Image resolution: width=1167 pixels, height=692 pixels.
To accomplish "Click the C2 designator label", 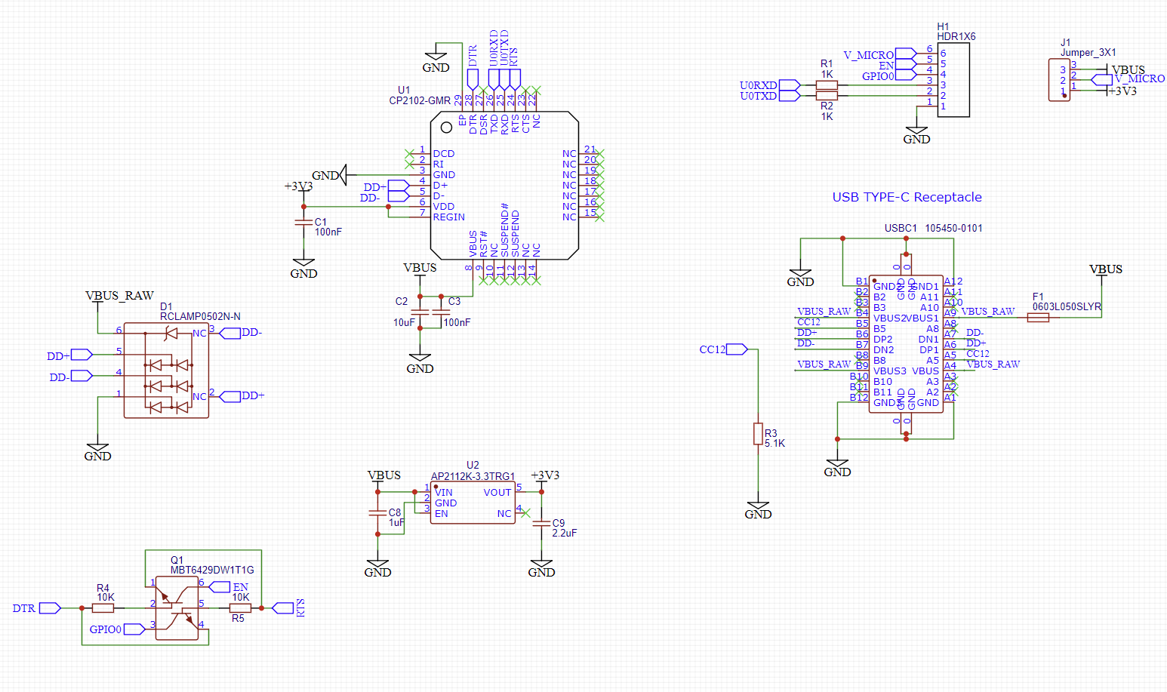I will (x=402, y=301).
